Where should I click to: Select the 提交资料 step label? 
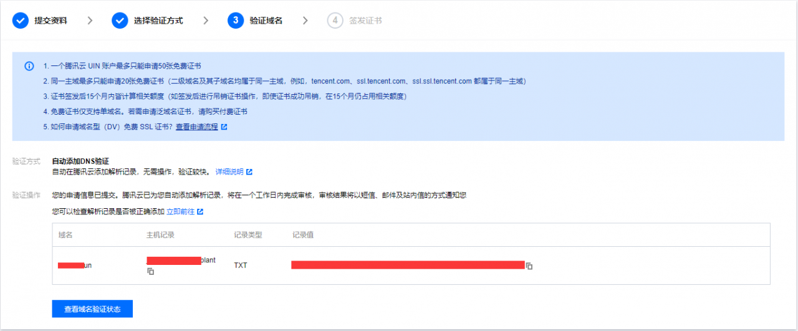click(51, 21)
